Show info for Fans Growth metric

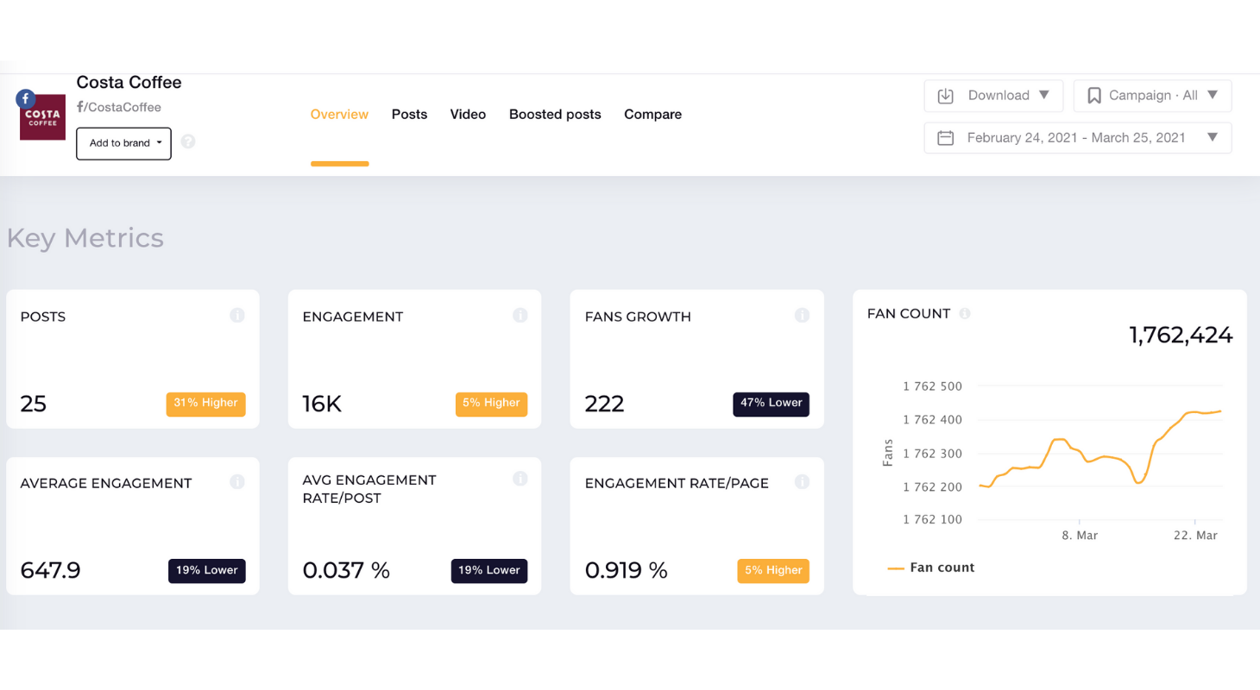802,316
